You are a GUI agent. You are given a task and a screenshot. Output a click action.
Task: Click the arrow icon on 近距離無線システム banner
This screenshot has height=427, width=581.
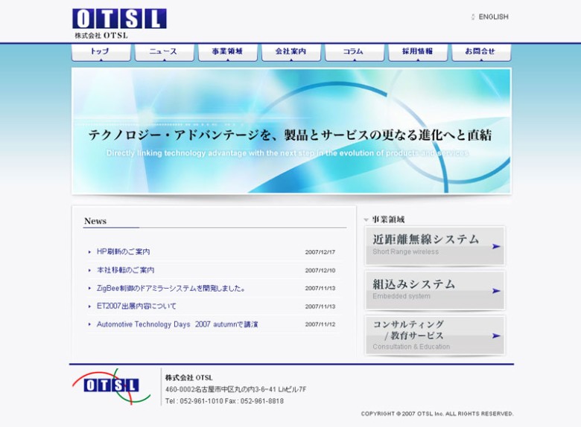click(496, 246)
